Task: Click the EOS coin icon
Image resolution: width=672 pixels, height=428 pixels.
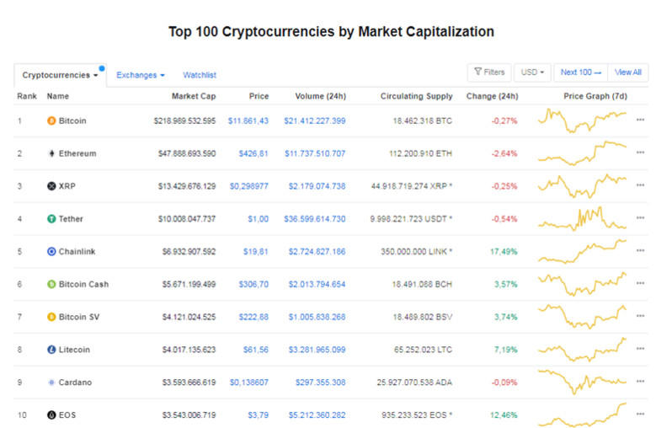Action: (x=51, y=415)
